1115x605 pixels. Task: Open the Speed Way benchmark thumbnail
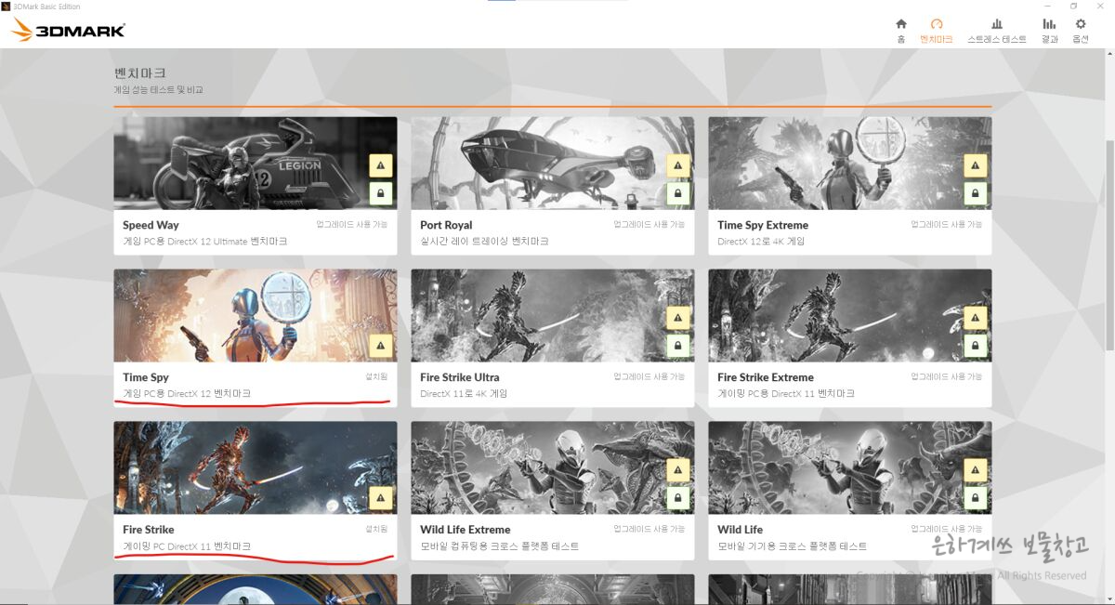point(256,163)
